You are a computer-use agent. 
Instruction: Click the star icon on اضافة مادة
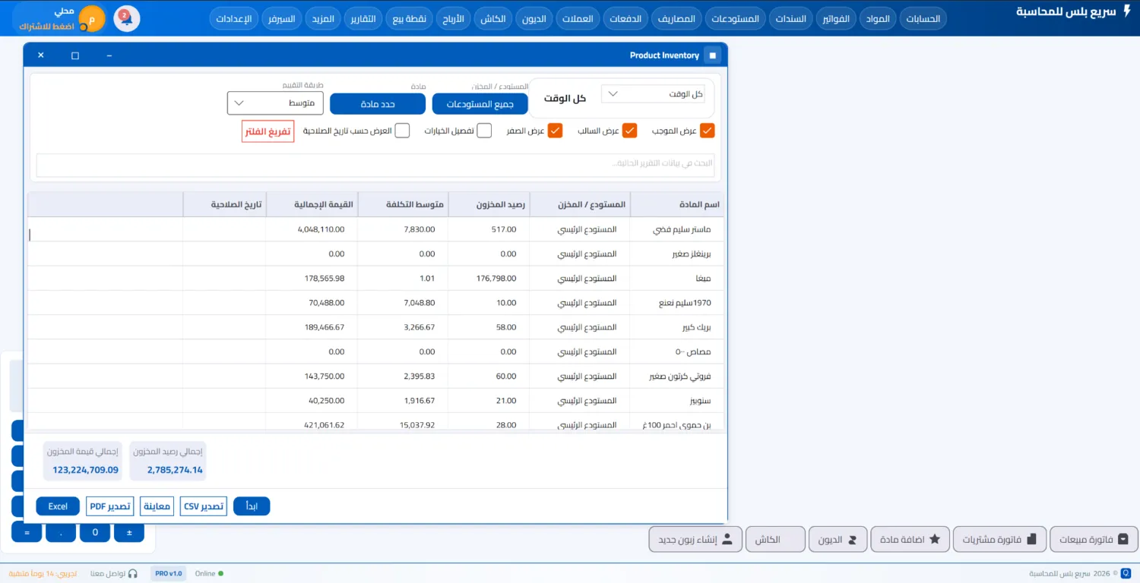935,540
